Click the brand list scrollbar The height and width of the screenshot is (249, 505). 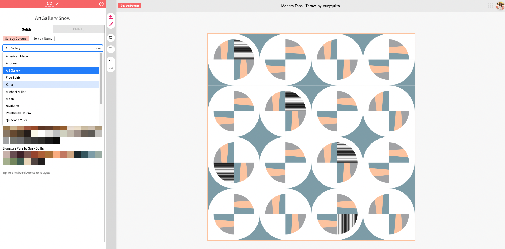tap(101, 78)
